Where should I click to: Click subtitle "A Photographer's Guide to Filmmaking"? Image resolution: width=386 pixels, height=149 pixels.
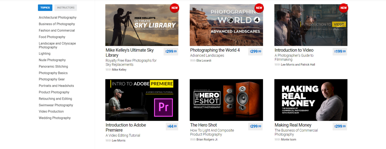click(294, 58)
